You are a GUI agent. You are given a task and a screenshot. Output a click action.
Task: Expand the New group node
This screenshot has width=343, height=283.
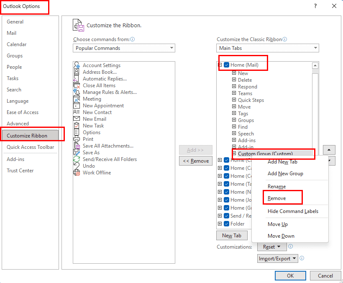click(234, 73)
